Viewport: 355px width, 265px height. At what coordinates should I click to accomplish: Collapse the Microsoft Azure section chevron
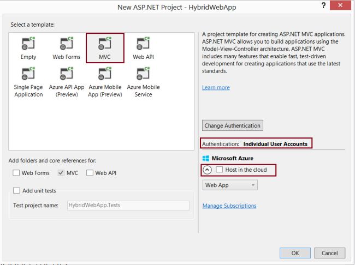click(207, 170)
